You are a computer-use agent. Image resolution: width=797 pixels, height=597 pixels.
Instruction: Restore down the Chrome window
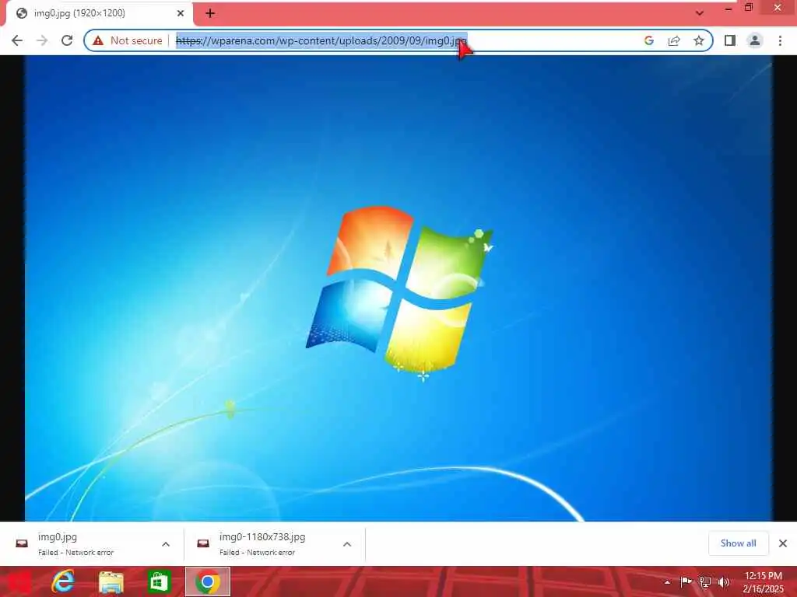click(x=749, y=8)
